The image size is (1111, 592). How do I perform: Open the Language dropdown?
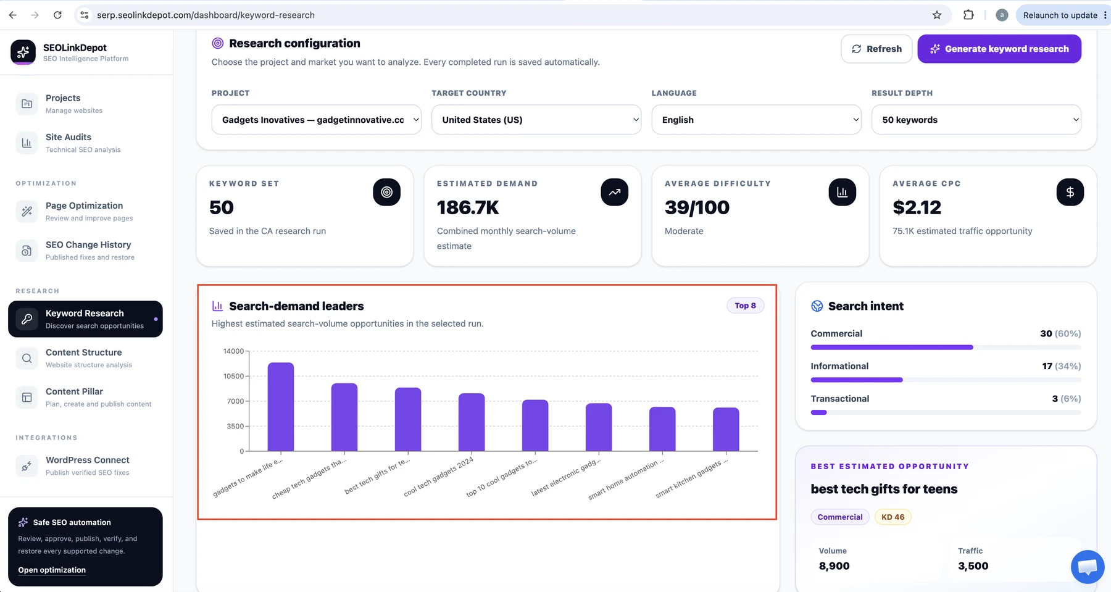pos(756,120)
